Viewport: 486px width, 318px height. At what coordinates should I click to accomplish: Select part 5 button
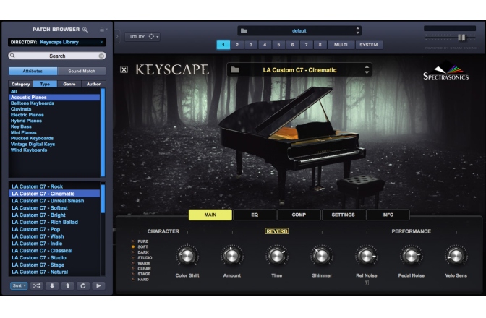(278, 45)
